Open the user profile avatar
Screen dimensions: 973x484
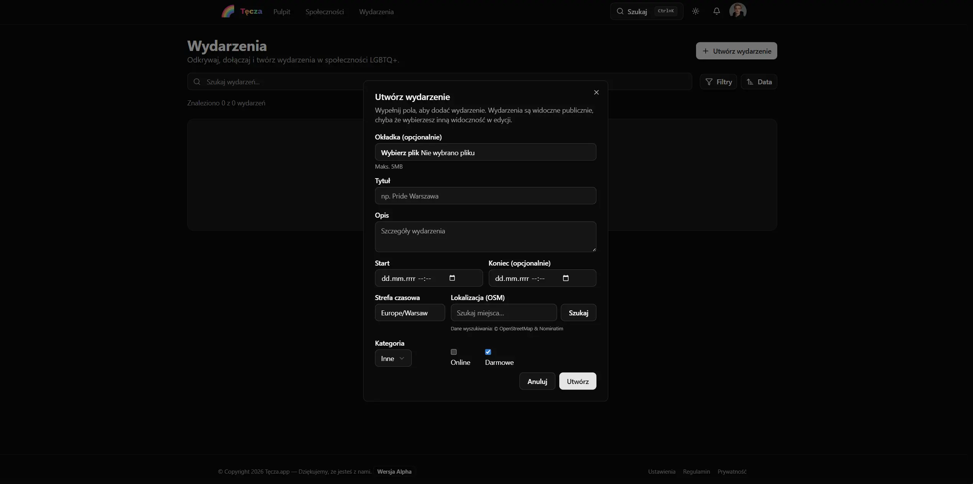pyautogui.click(x=737, y=11)
